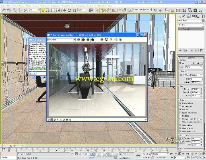Toggle the Affect diffuse checkbox
Screen dimensions: 206x160
click(x=180, y=125)
